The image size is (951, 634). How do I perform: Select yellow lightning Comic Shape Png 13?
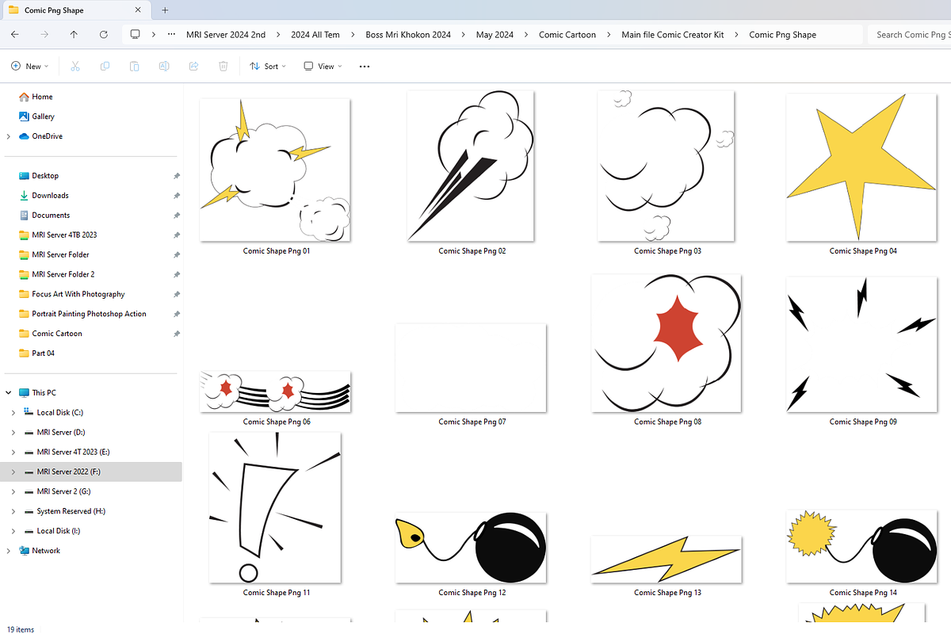666,559
